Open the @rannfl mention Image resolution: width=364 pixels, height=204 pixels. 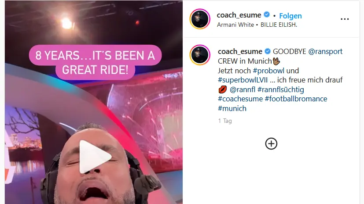[x=243, y=89]
